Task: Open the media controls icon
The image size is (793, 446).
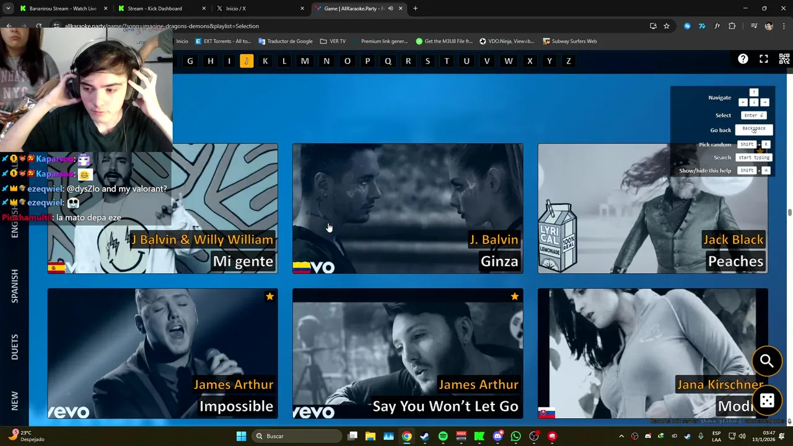Action: [754, 26]
